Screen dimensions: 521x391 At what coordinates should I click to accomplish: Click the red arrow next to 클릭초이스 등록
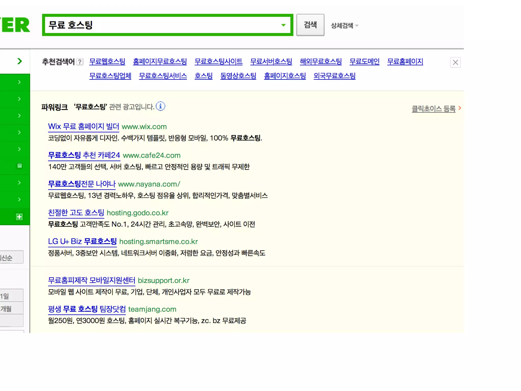[460, 108]
